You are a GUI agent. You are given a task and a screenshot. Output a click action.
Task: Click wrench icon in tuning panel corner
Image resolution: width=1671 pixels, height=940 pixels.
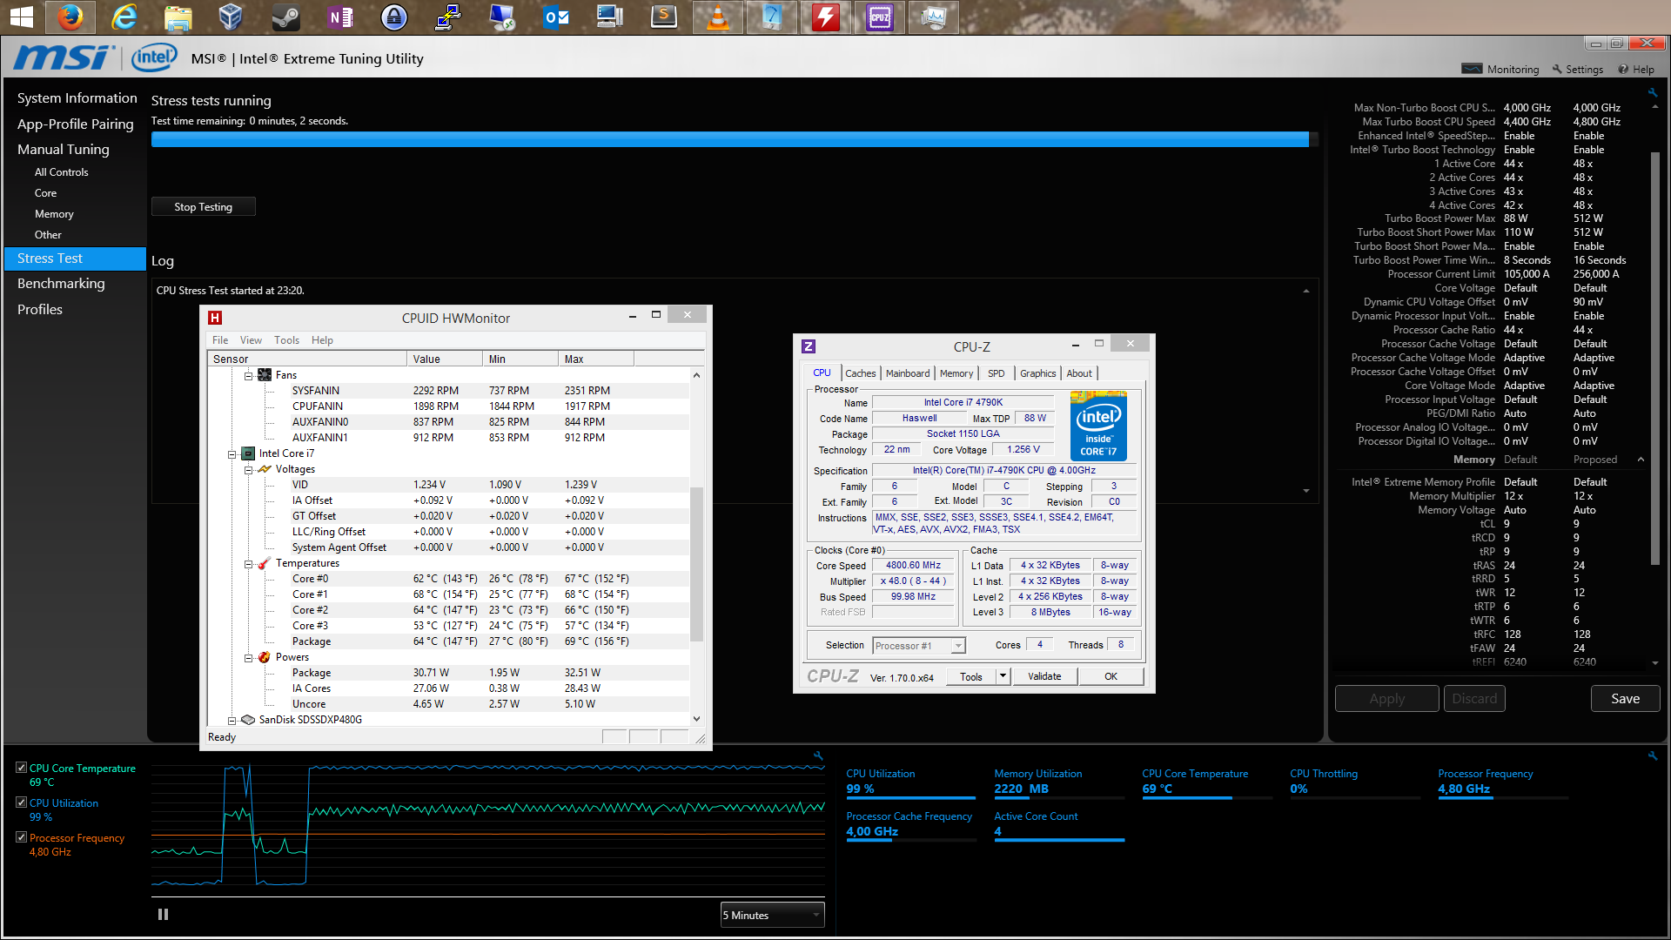click(x=1652, y=92)
